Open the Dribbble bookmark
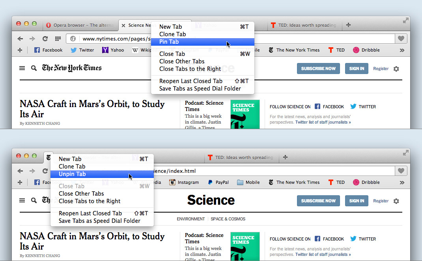The height and width of the screenshot is (261, 422). 366,50
